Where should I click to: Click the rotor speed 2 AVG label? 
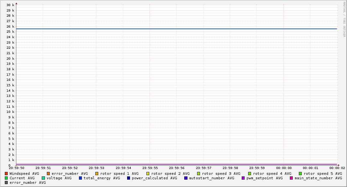click(170, 174)
